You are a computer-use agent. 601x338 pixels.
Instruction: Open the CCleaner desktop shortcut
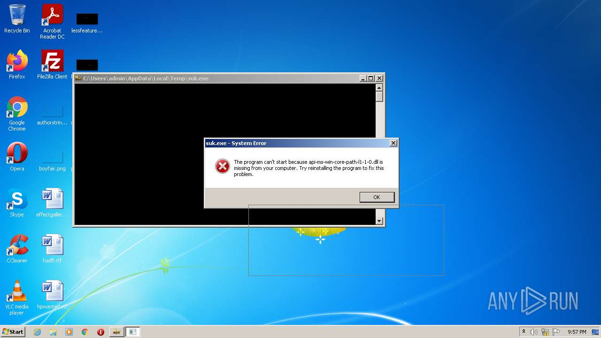(x=17, y=249)
